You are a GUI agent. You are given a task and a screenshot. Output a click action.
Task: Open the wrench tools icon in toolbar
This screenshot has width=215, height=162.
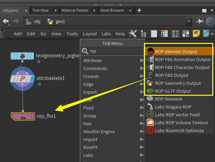point(133,34)
